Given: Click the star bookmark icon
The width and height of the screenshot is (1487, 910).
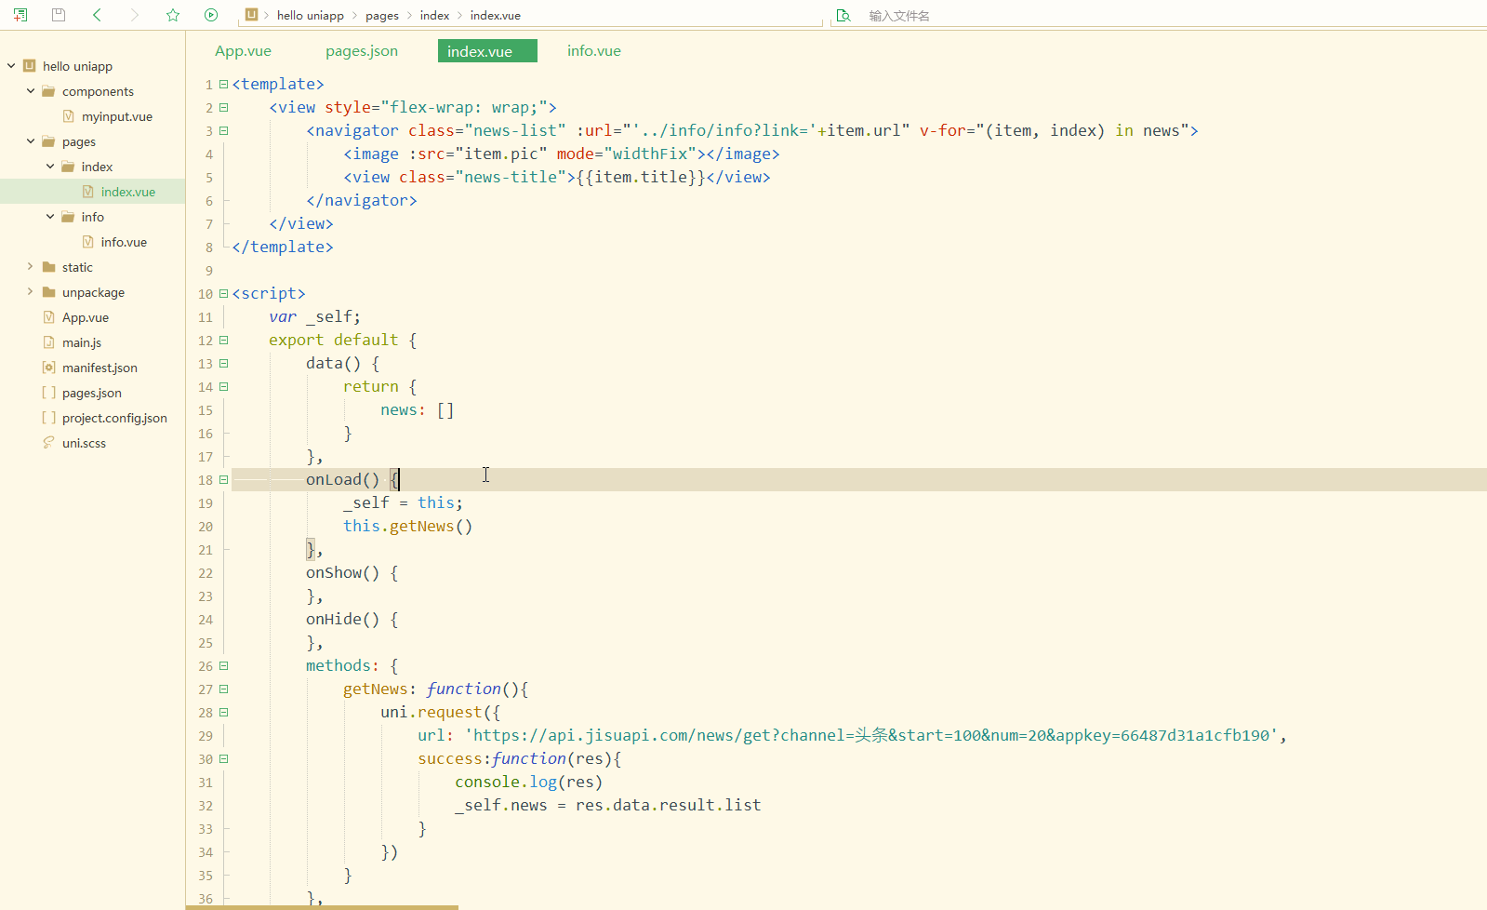Looking at the screenshot, I should point(173,15).
